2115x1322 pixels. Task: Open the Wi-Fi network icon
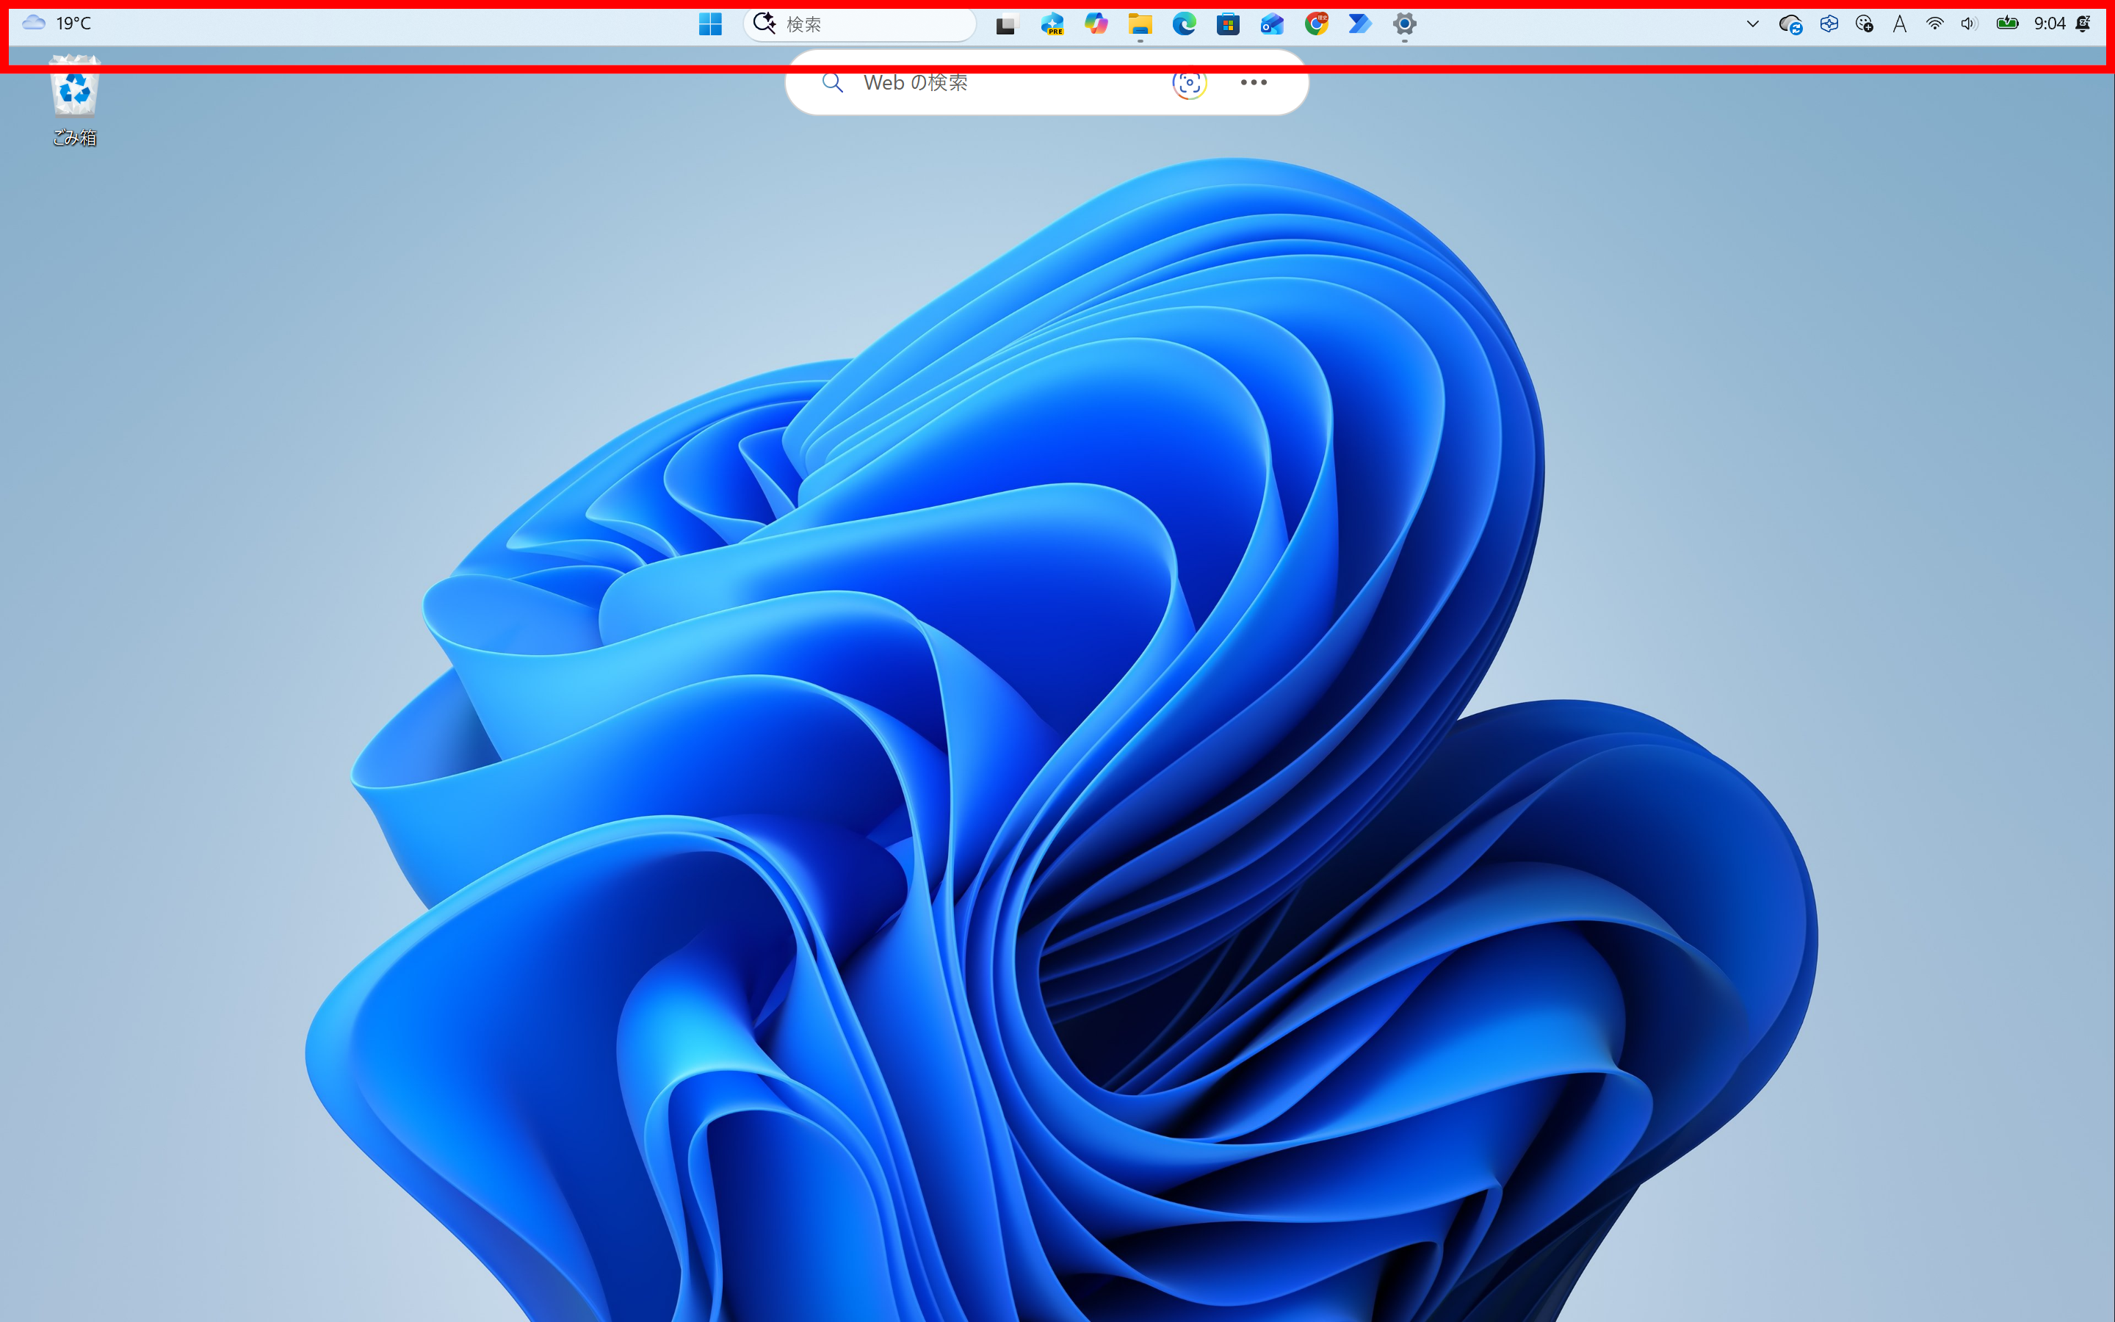point(1935,24)
